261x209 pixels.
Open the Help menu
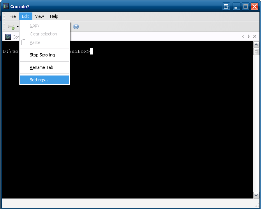(54, 16)
